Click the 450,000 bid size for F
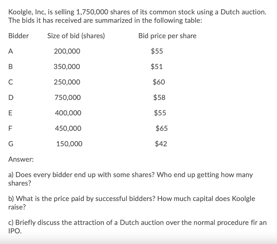277x244 pixels. click(x=68, y=128)
